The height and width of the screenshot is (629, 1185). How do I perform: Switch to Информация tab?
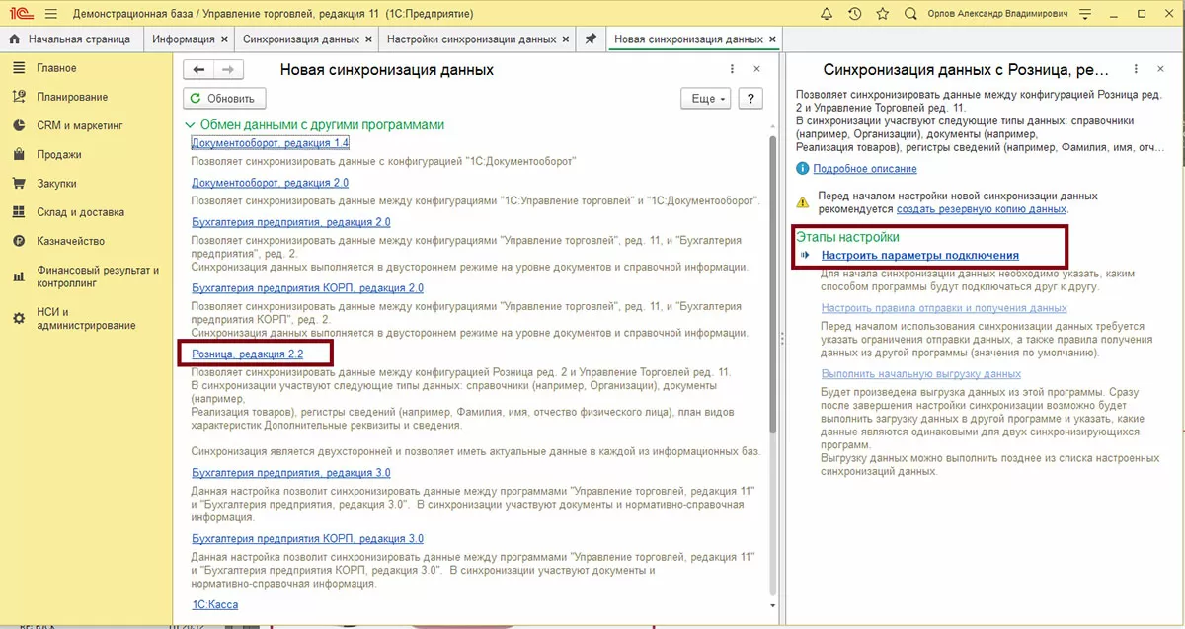click(x=185, y=39)
